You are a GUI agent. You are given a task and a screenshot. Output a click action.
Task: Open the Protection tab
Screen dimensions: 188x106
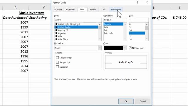[x=116, y=9]
